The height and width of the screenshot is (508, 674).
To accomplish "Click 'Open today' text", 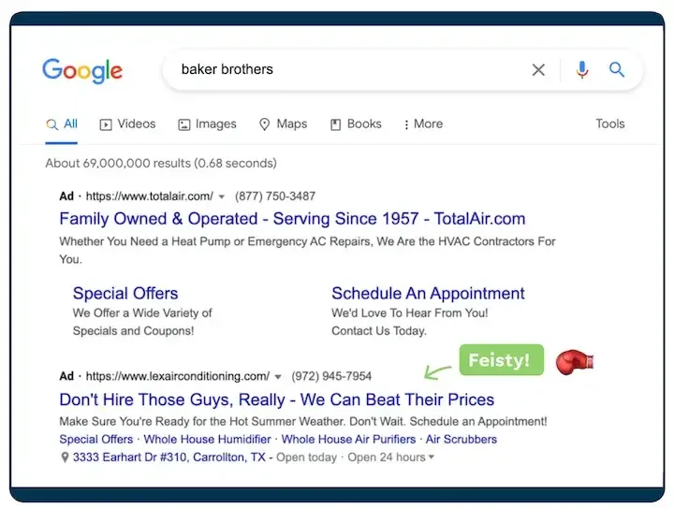I will (x=306, y=457).
